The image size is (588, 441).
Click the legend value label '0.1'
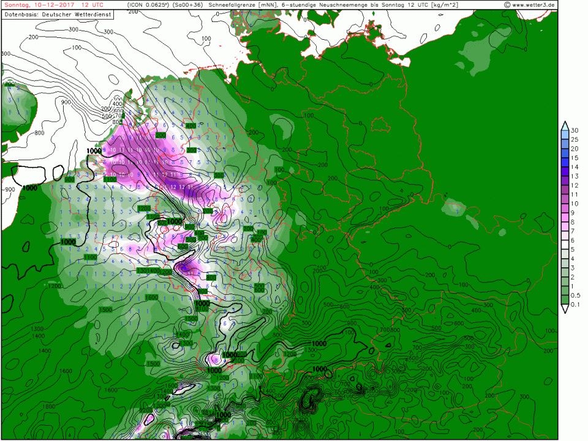[x=575, y=305]
